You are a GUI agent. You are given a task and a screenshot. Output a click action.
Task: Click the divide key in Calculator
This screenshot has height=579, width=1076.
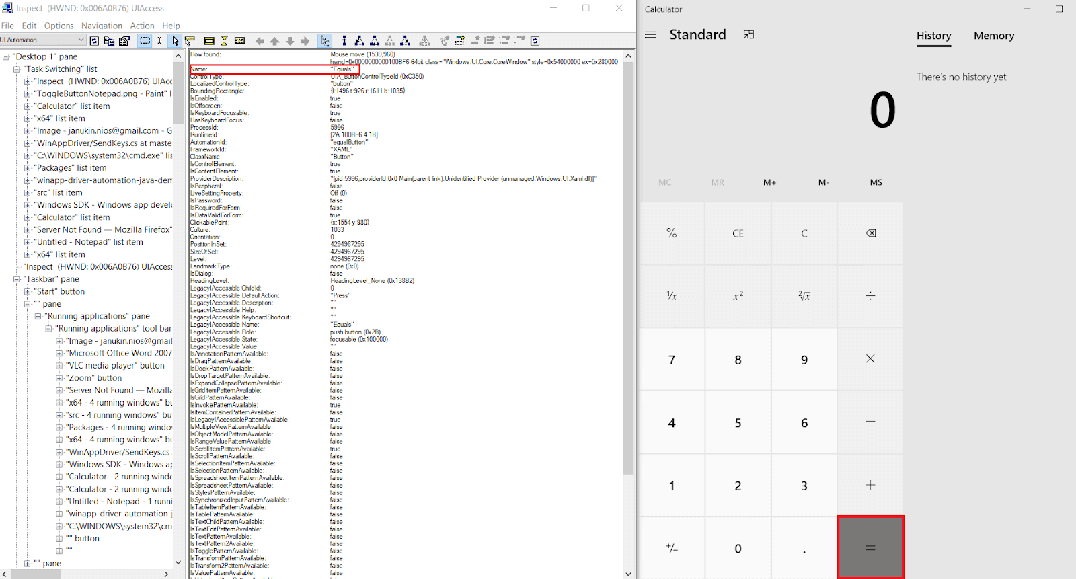[x=870, y=296]
